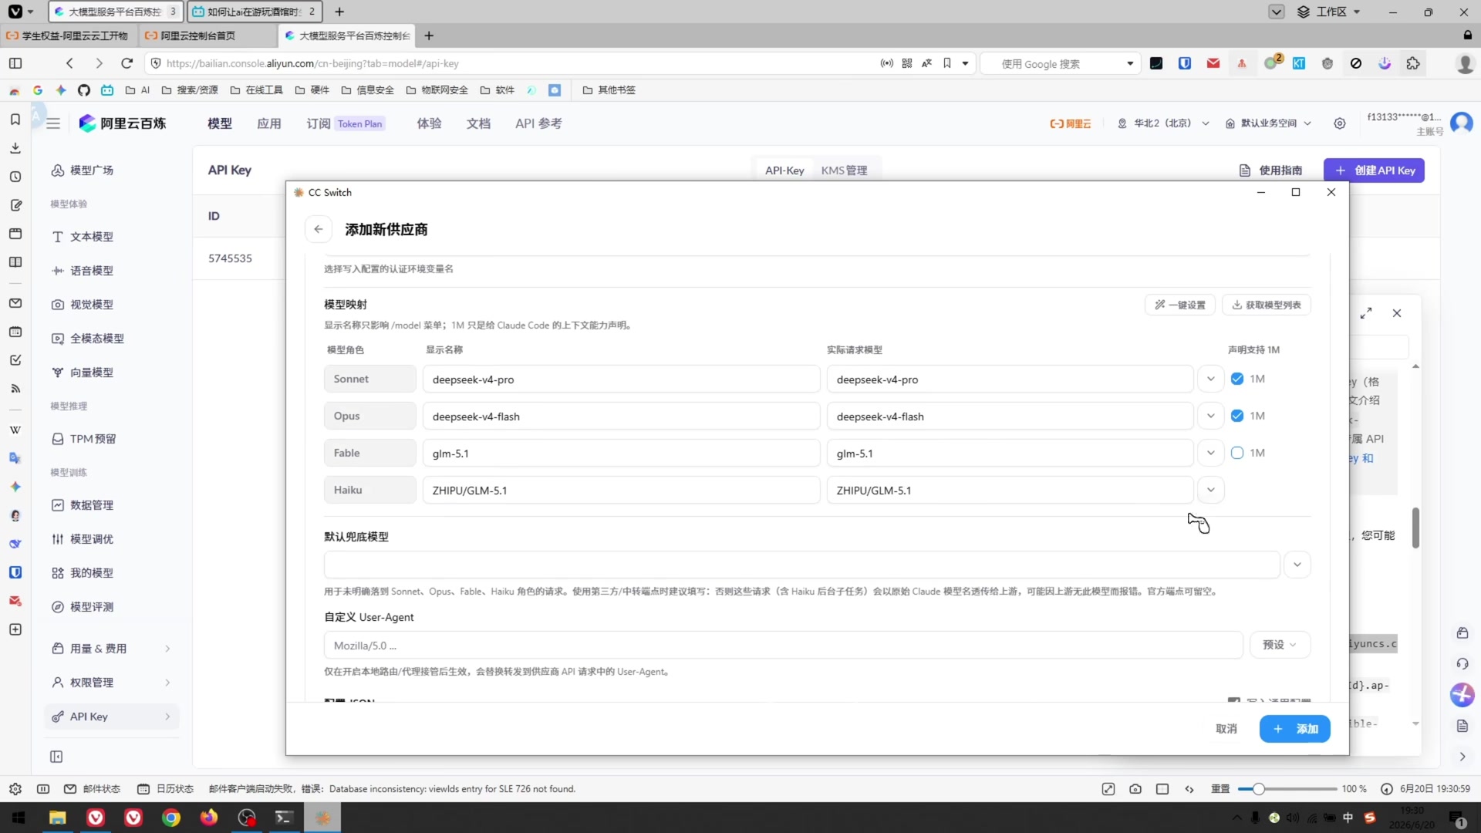Open the API 参考 top menu
This screenshot has width=1481, height=833.
tap(538, 123)
